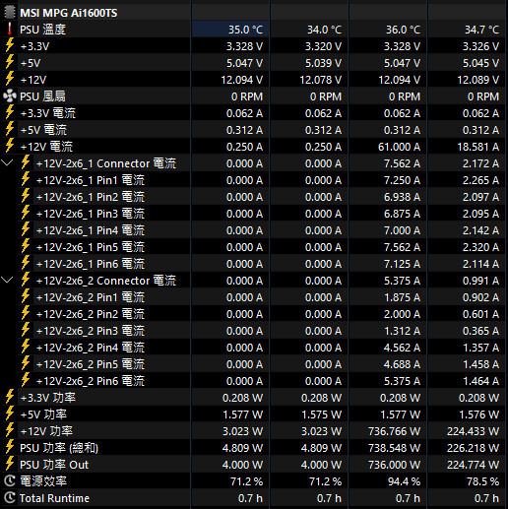Image resolution: width=508 pixels, height=509 pixels.
Task: Click the 18.581 A value in +12V 電流
Action: coord(477,147)
